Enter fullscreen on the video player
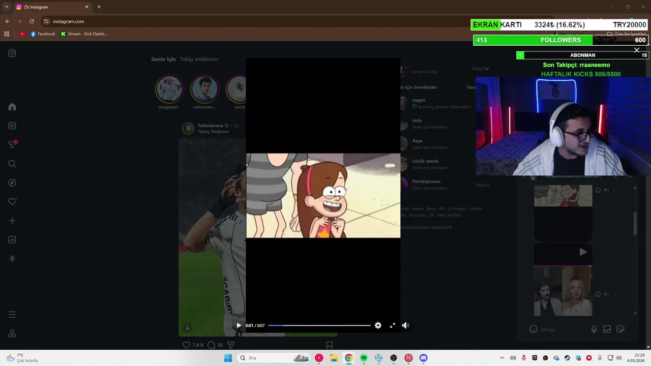The height and width of the screenshot is (366, 651). click(392, 325)
